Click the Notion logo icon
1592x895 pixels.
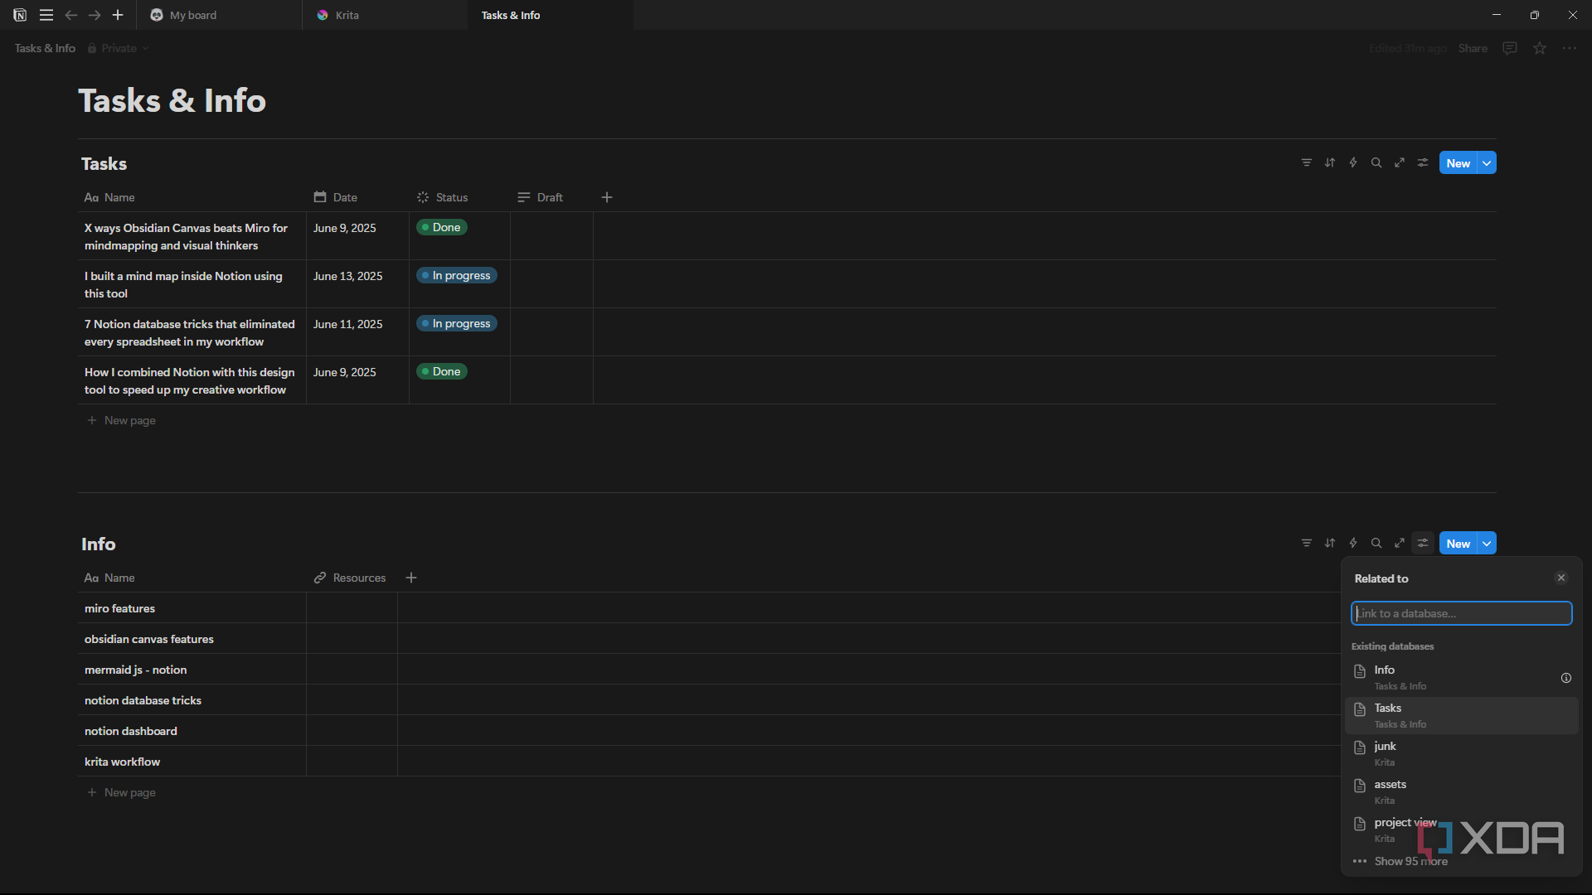coord(20,15)
